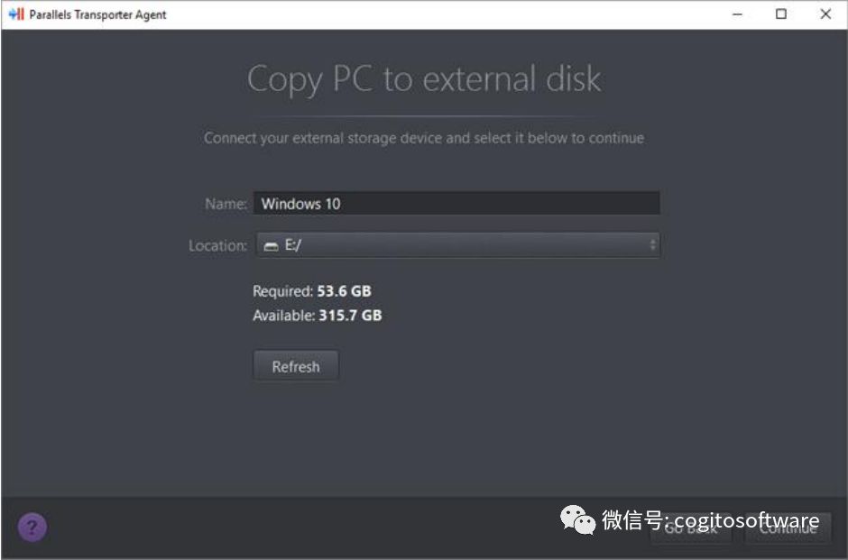Click the Parallels Transporter Agent title text

[98, 14]
